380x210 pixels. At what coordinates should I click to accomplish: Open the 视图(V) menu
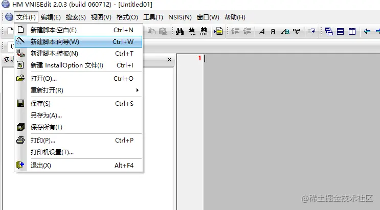pyautogui.click(x=101, y=17)
